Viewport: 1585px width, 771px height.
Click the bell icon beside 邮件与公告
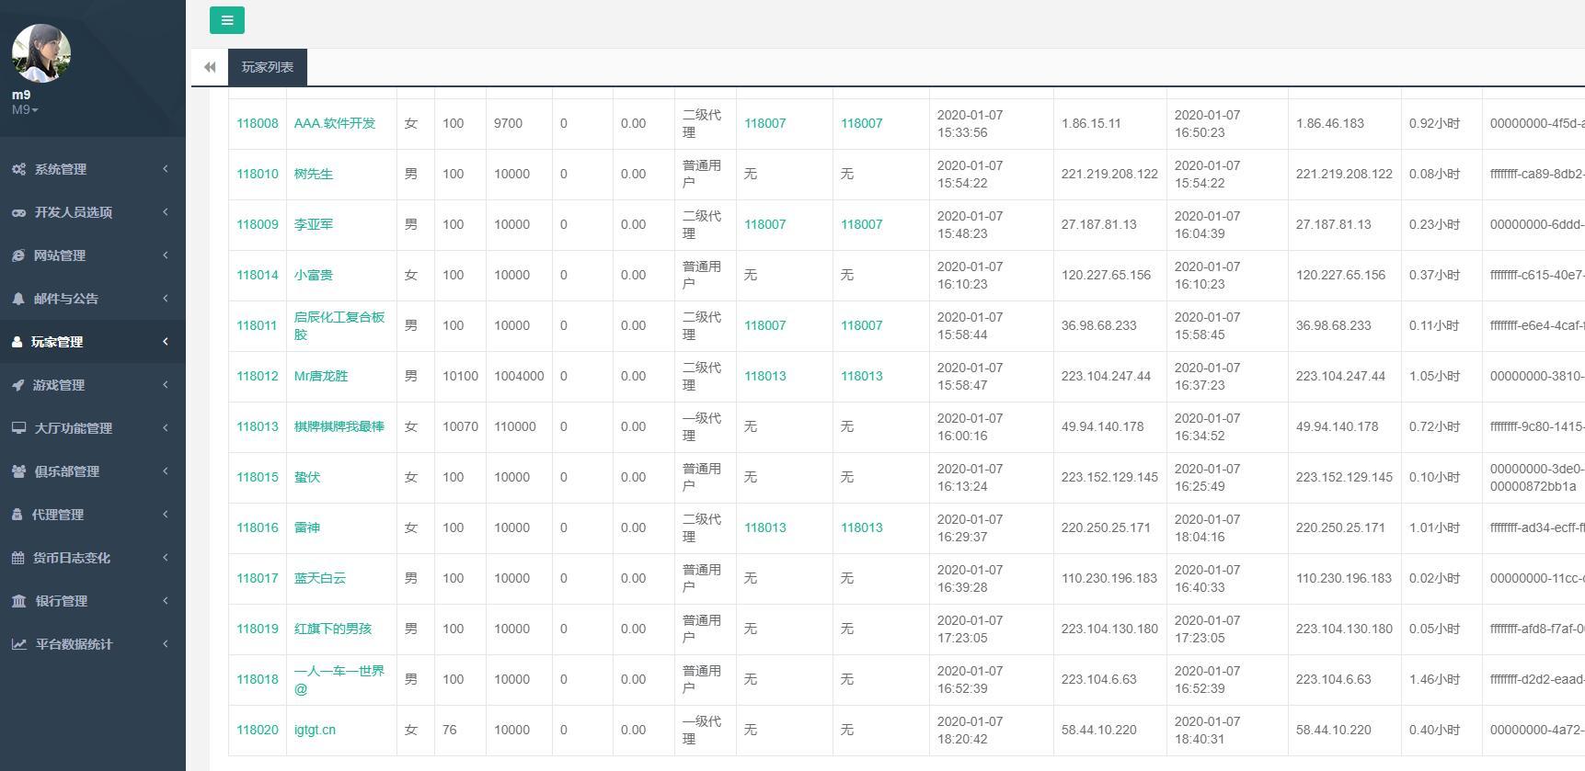tap(18, 299)
